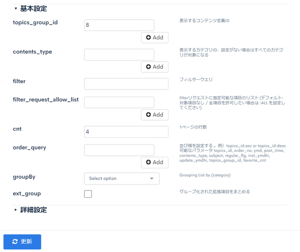Click the 'グループ化された拡張項目をまとめる' description
Image resolution: width=300 pixels, height=252 pixels.
pyautogui.click(x=214, y=192)
